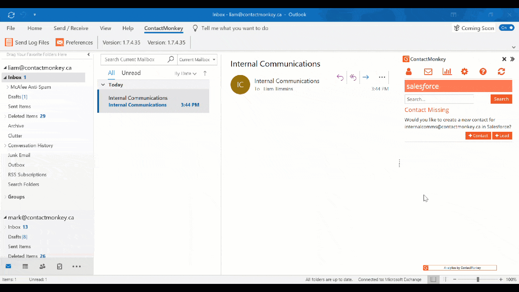The width and height of the screenshot is (519, 292).
Task: Click the sidebar refresh icon
Action: click(502, 72)
